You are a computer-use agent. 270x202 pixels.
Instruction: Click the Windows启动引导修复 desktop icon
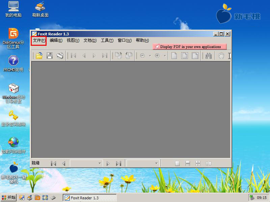pyautogui.click(x=13, y=94)
